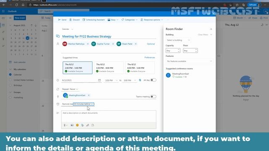
Task: Collapse the My calendars section
Action: (10, 69)
